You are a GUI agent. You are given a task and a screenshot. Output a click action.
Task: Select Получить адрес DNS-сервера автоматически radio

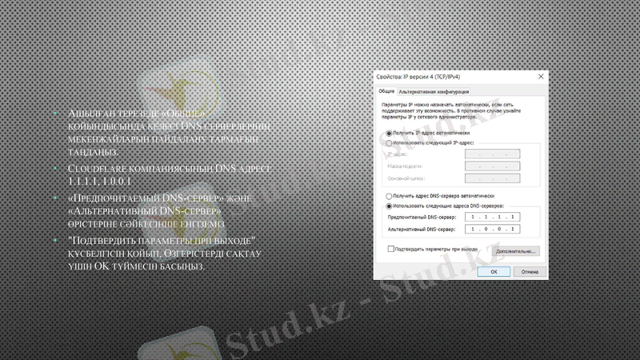click(x=389, y=196)
